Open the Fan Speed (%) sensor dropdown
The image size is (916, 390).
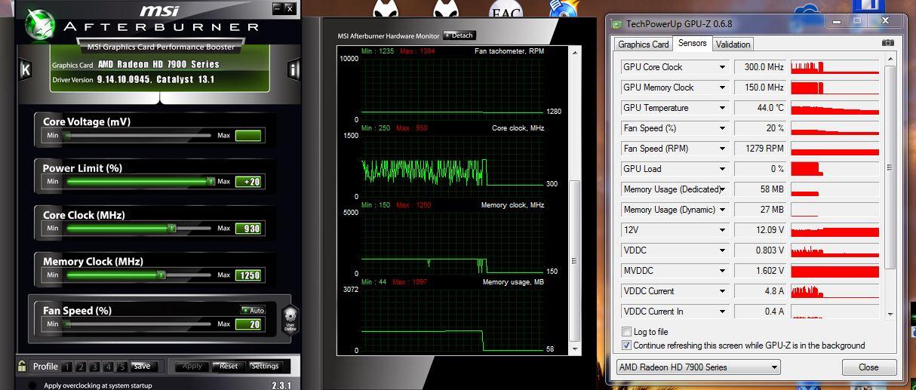pos(722,128)
